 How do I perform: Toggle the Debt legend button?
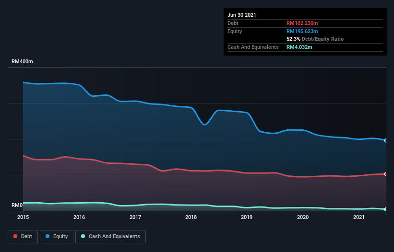[x=23, y=237]
